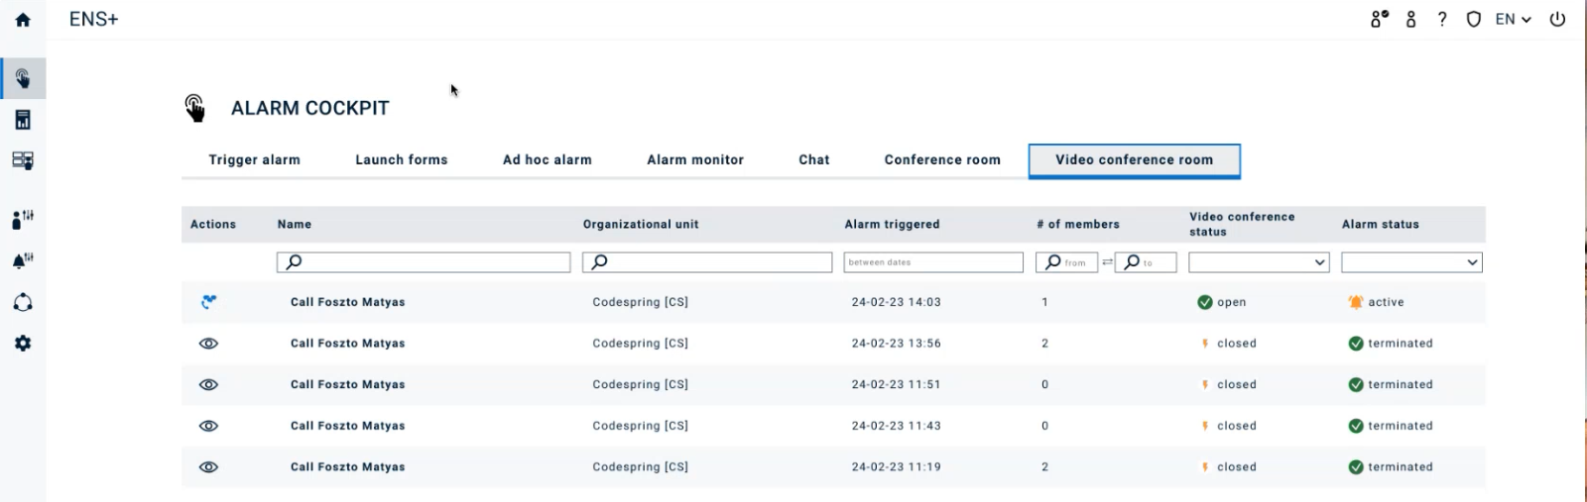Select Video conference room tab

click(x=1135, y=160)
